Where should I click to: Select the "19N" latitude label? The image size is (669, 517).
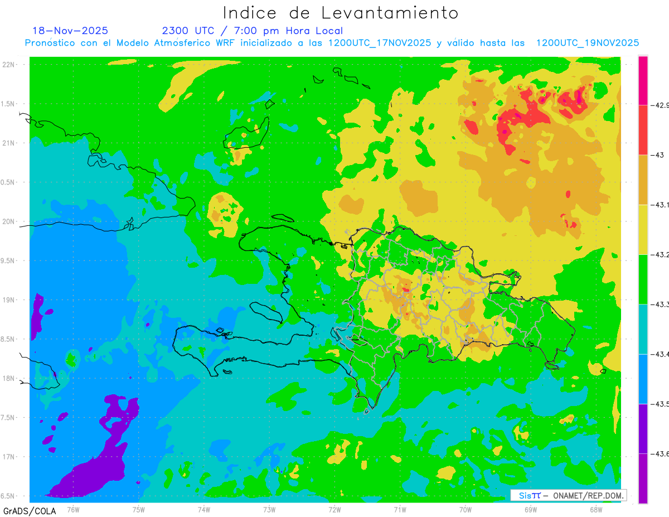click(x=9, y=300)
